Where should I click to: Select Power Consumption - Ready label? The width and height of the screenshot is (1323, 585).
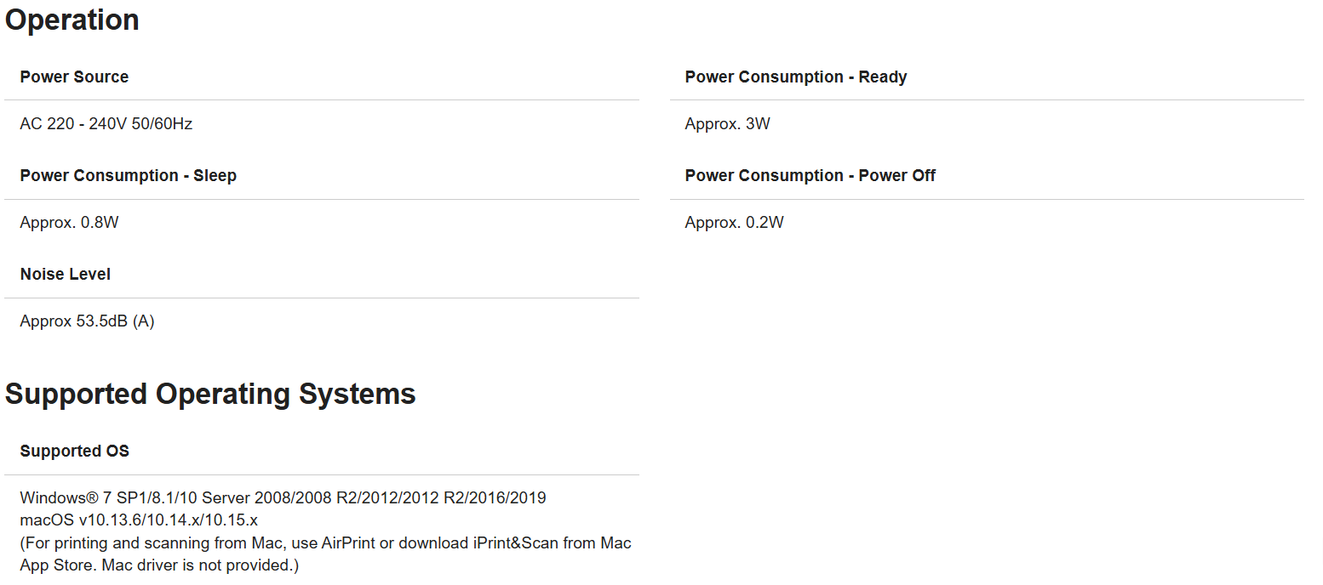[796, 77]
